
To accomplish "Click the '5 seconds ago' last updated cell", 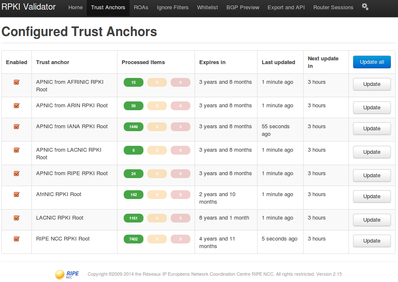I will (x=279, y=239).
